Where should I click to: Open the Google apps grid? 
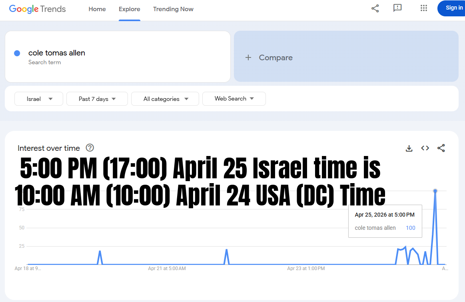click(x=424, y=8)
